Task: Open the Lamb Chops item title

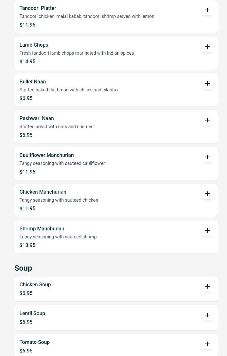Action: 34,45
